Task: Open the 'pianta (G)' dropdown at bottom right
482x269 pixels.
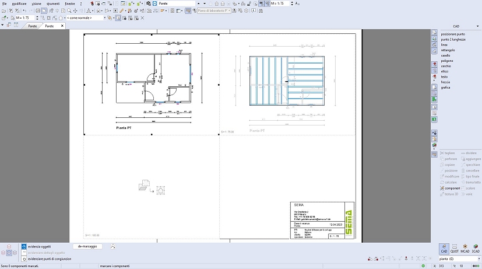Action: pyautogui.click(x=477, y=258)
